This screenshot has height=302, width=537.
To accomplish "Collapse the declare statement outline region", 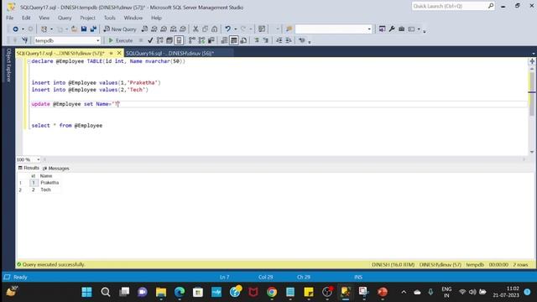I will click(29, 61).
